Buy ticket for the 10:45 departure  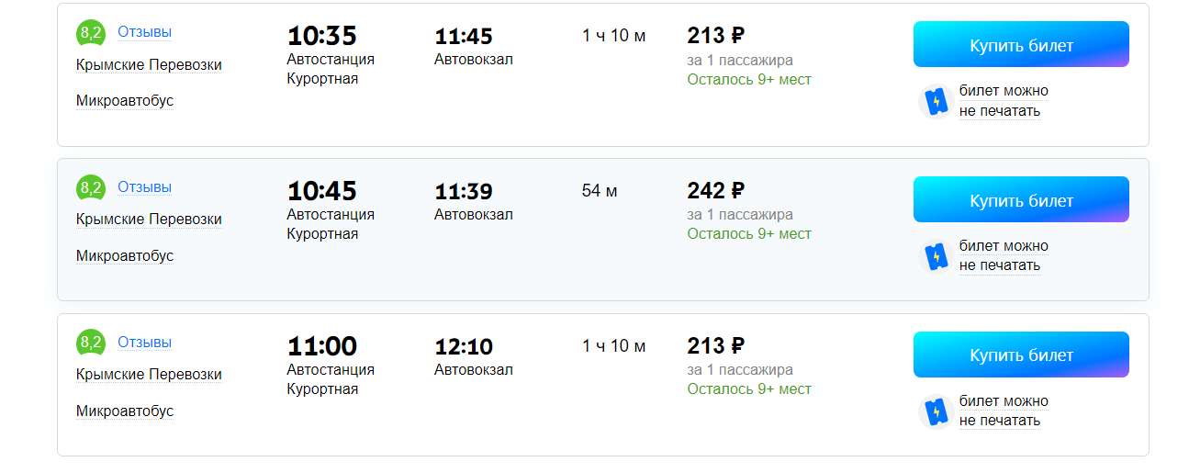pos(1020,200)
